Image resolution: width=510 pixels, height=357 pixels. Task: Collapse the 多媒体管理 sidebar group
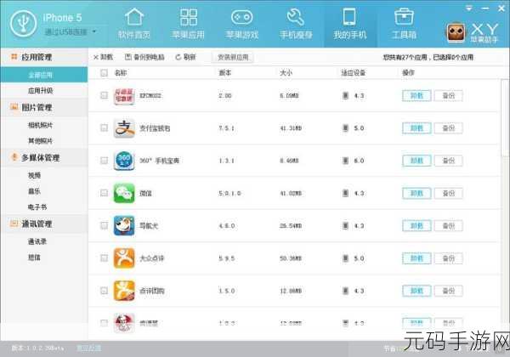[x=44, y=158]
